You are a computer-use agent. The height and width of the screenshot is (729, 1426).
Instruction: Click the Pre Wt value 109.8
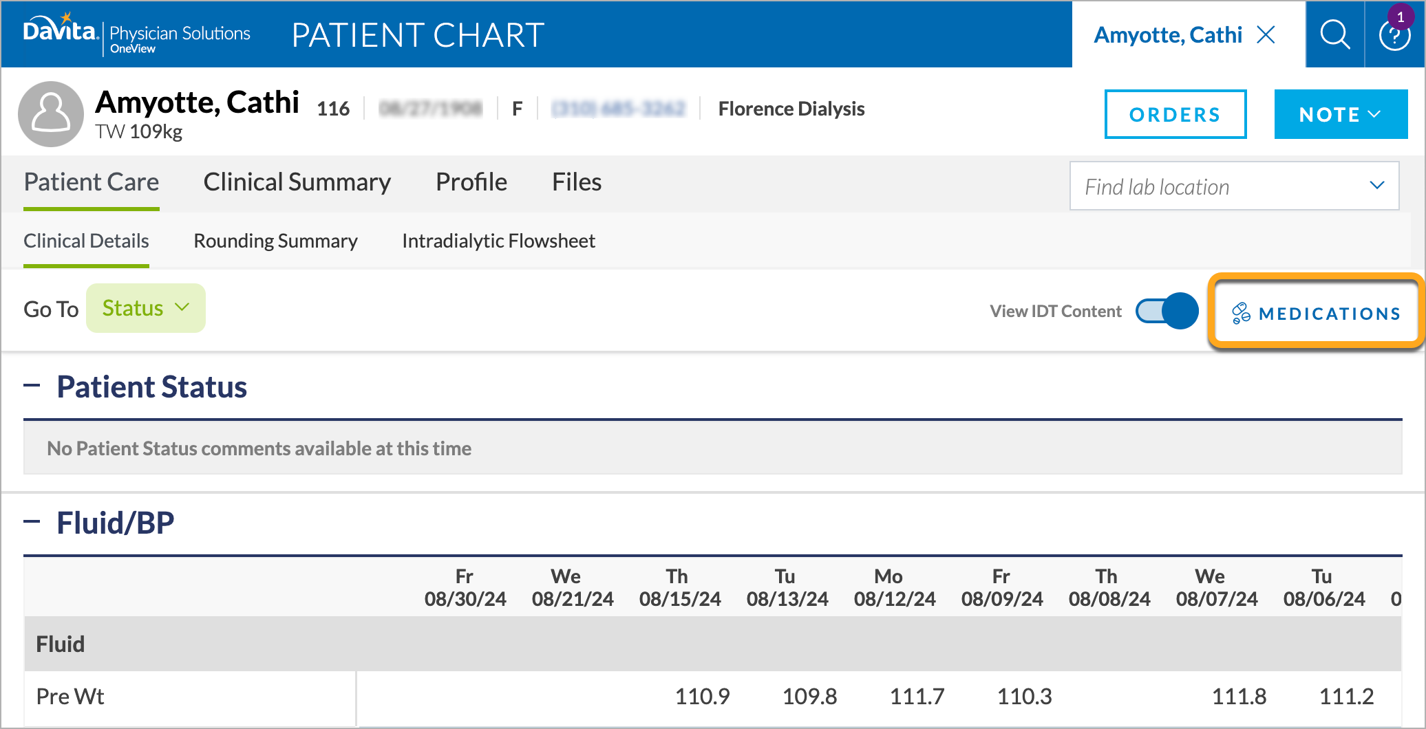(809, 696)
